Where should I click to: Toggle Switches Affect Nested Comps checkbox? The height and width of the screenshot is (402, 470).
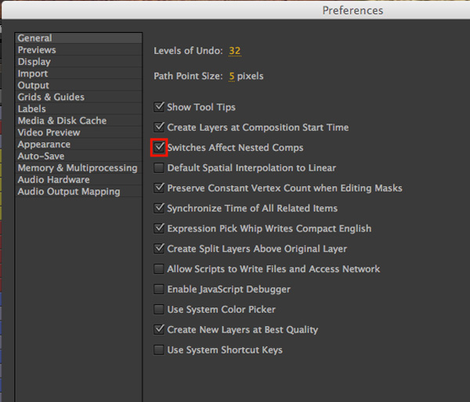[x=158, y=147]
